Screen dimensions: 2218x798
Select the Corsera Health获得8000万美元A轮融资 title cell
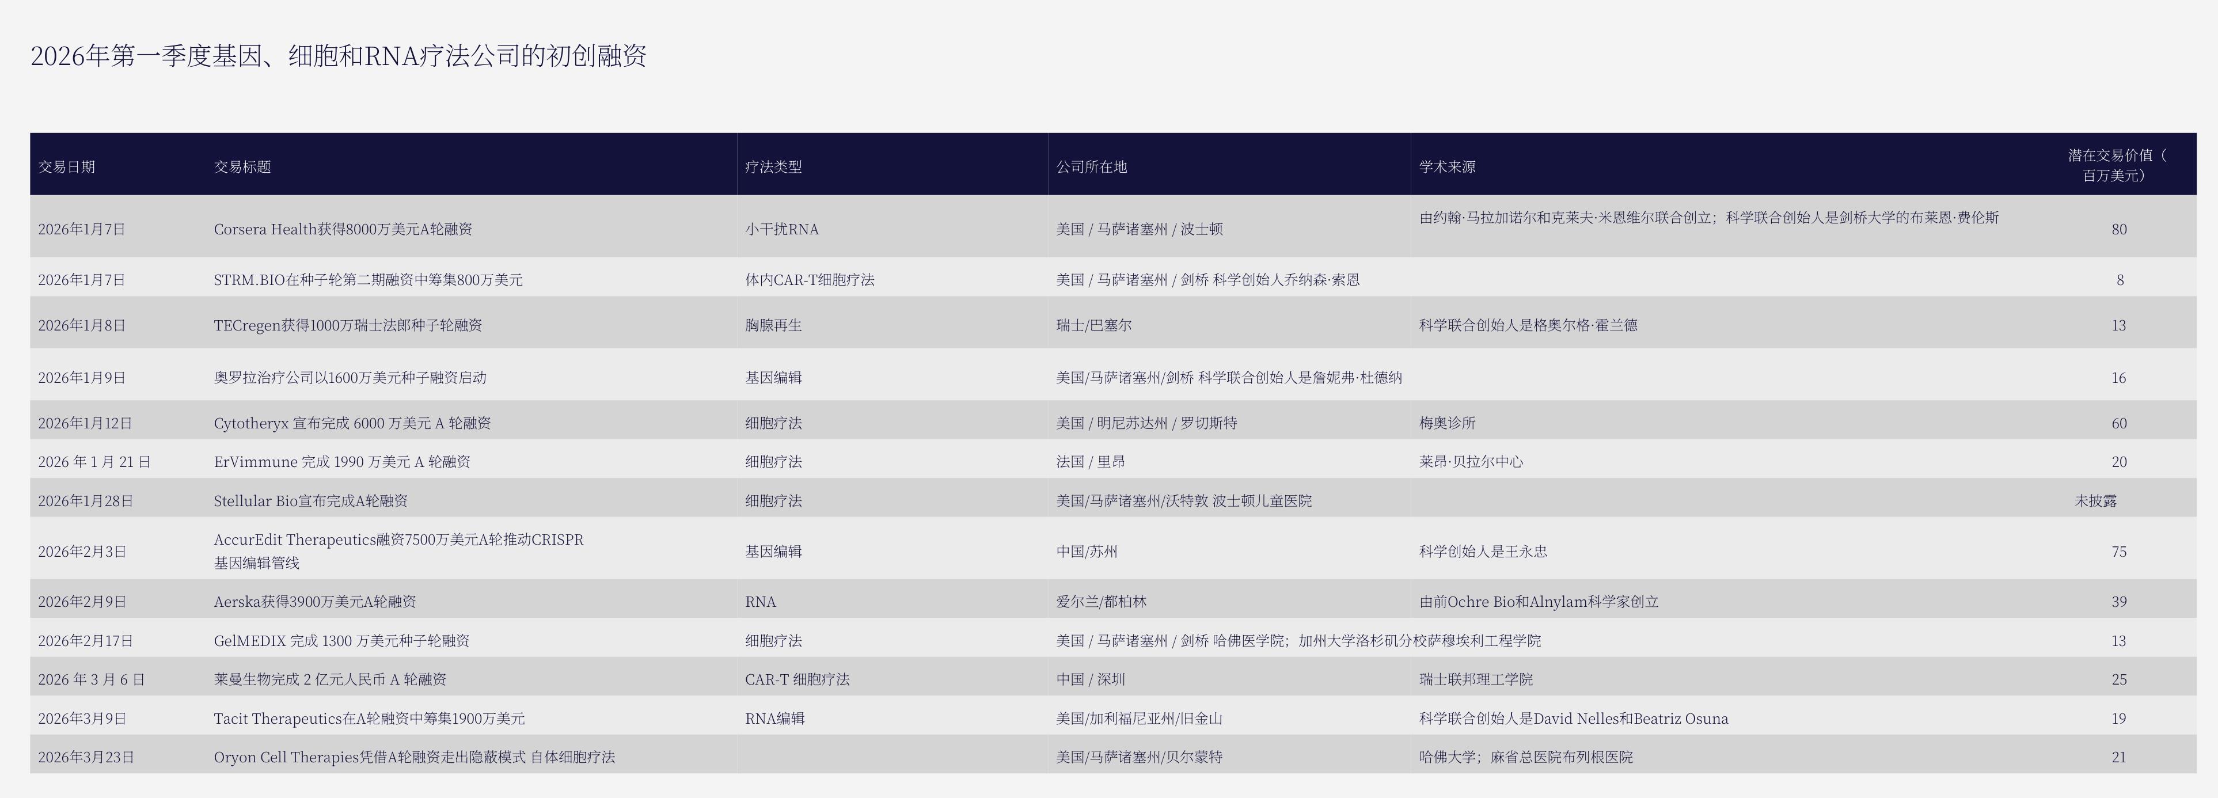coord(343,229)
